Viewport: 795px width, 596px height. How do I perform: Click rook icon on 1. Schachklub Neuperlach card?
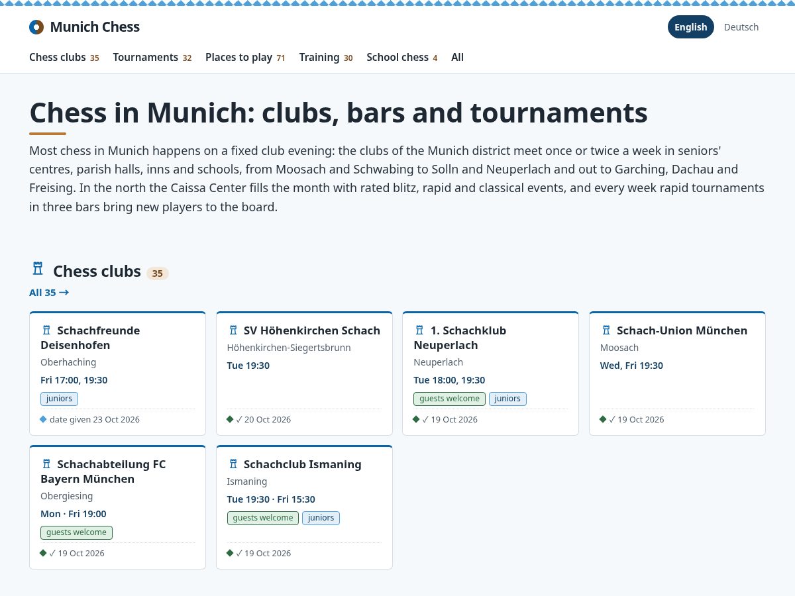[x=419, y=330]
